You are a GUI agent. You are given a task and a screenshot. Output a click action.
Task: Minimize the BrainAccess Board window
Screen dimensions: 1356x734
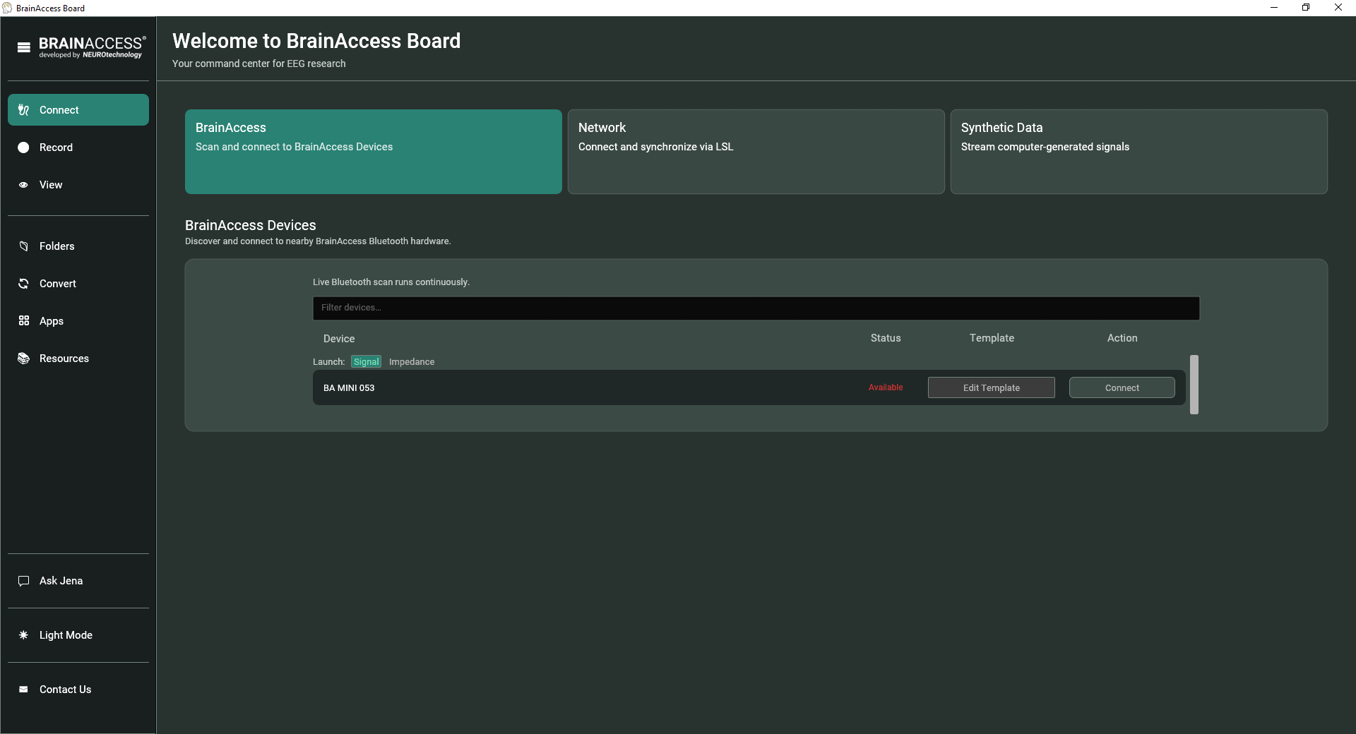pos(1274,8)
